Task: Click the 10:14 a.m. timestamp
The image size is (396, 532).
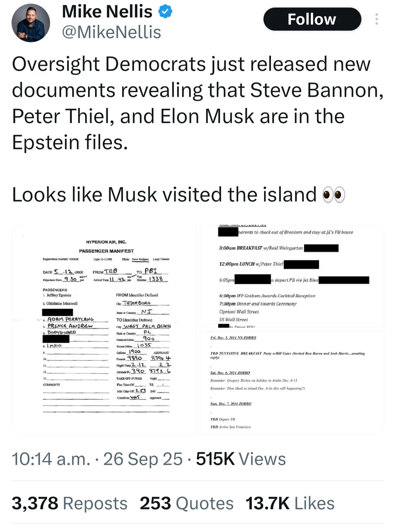Action: point(51,459)
